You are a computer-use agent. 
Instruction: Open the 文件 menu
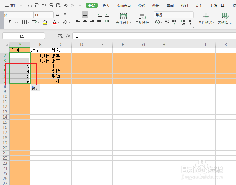[13, 5]
